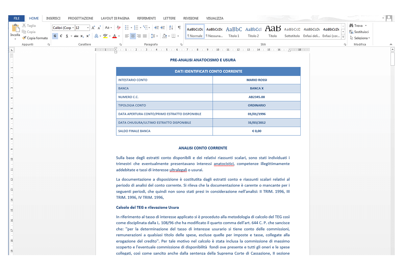The width and height of the screenshot is (403, 270).
Task: Expand the highlight color dropdown arrow
Action: click(110, 36)
